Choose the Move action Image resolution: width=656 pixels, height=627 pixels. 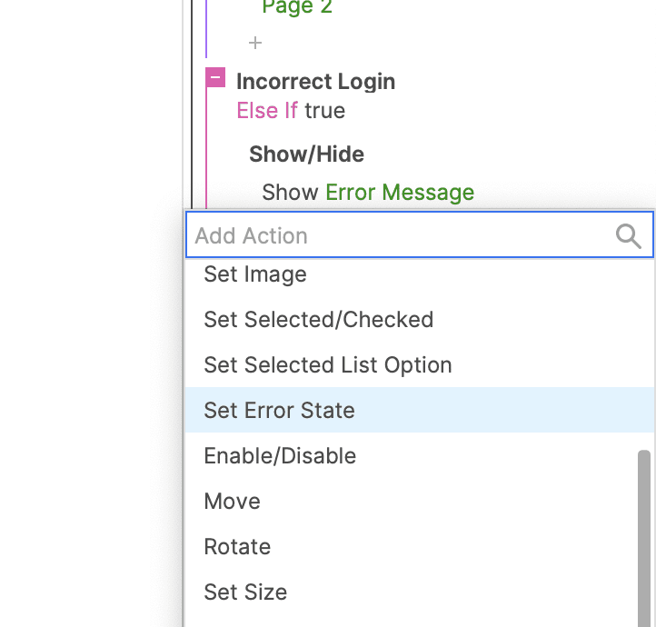coord(232,502)
